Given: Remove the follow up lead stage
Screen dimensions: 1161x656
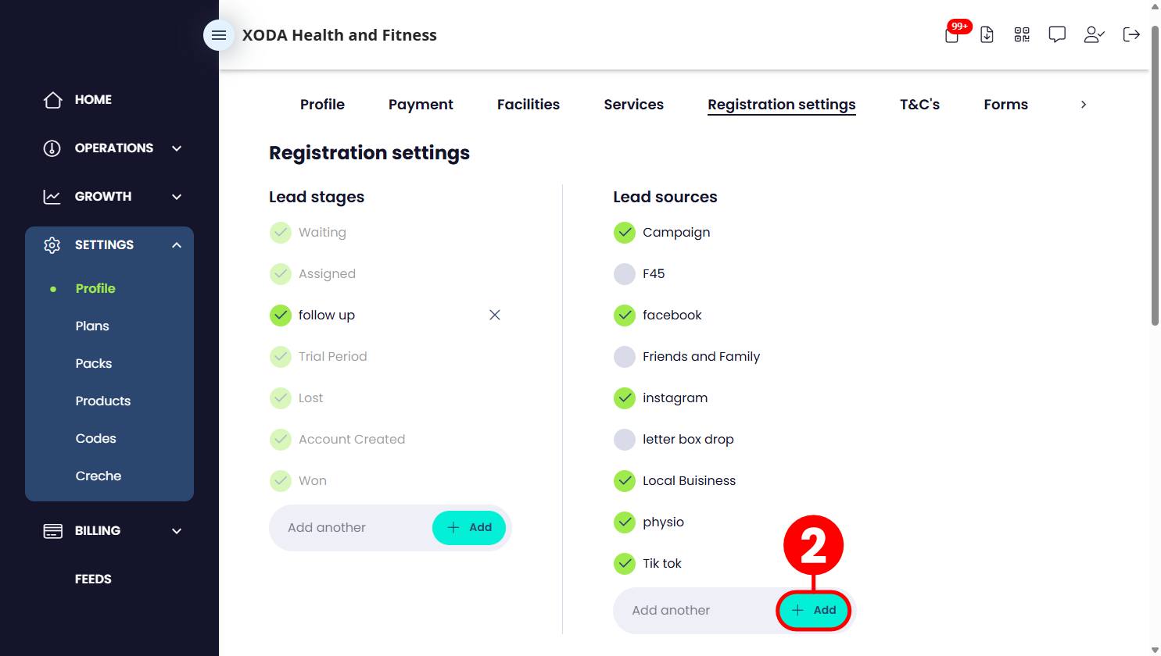Looking at the screenshot, I should point(495,315).
